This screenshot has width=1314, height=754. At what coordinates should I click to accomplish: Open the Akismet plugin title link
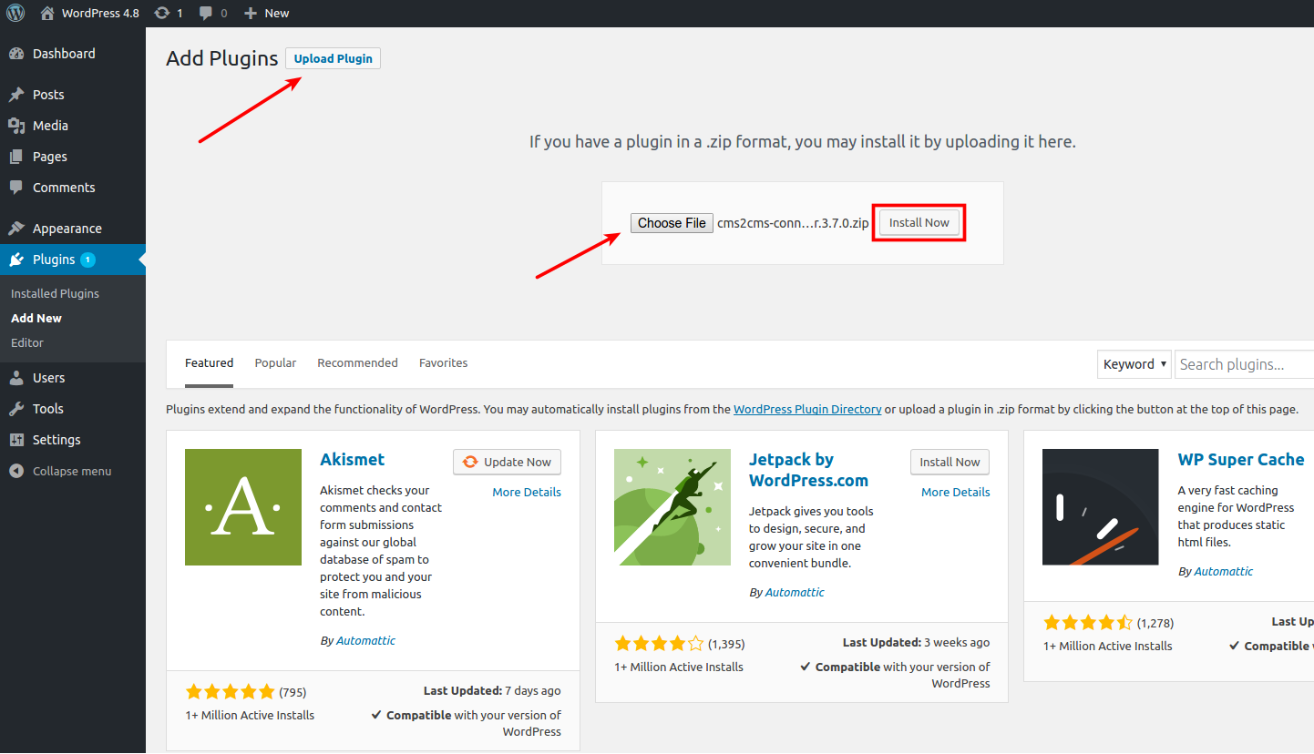click(x=353, y=459)
